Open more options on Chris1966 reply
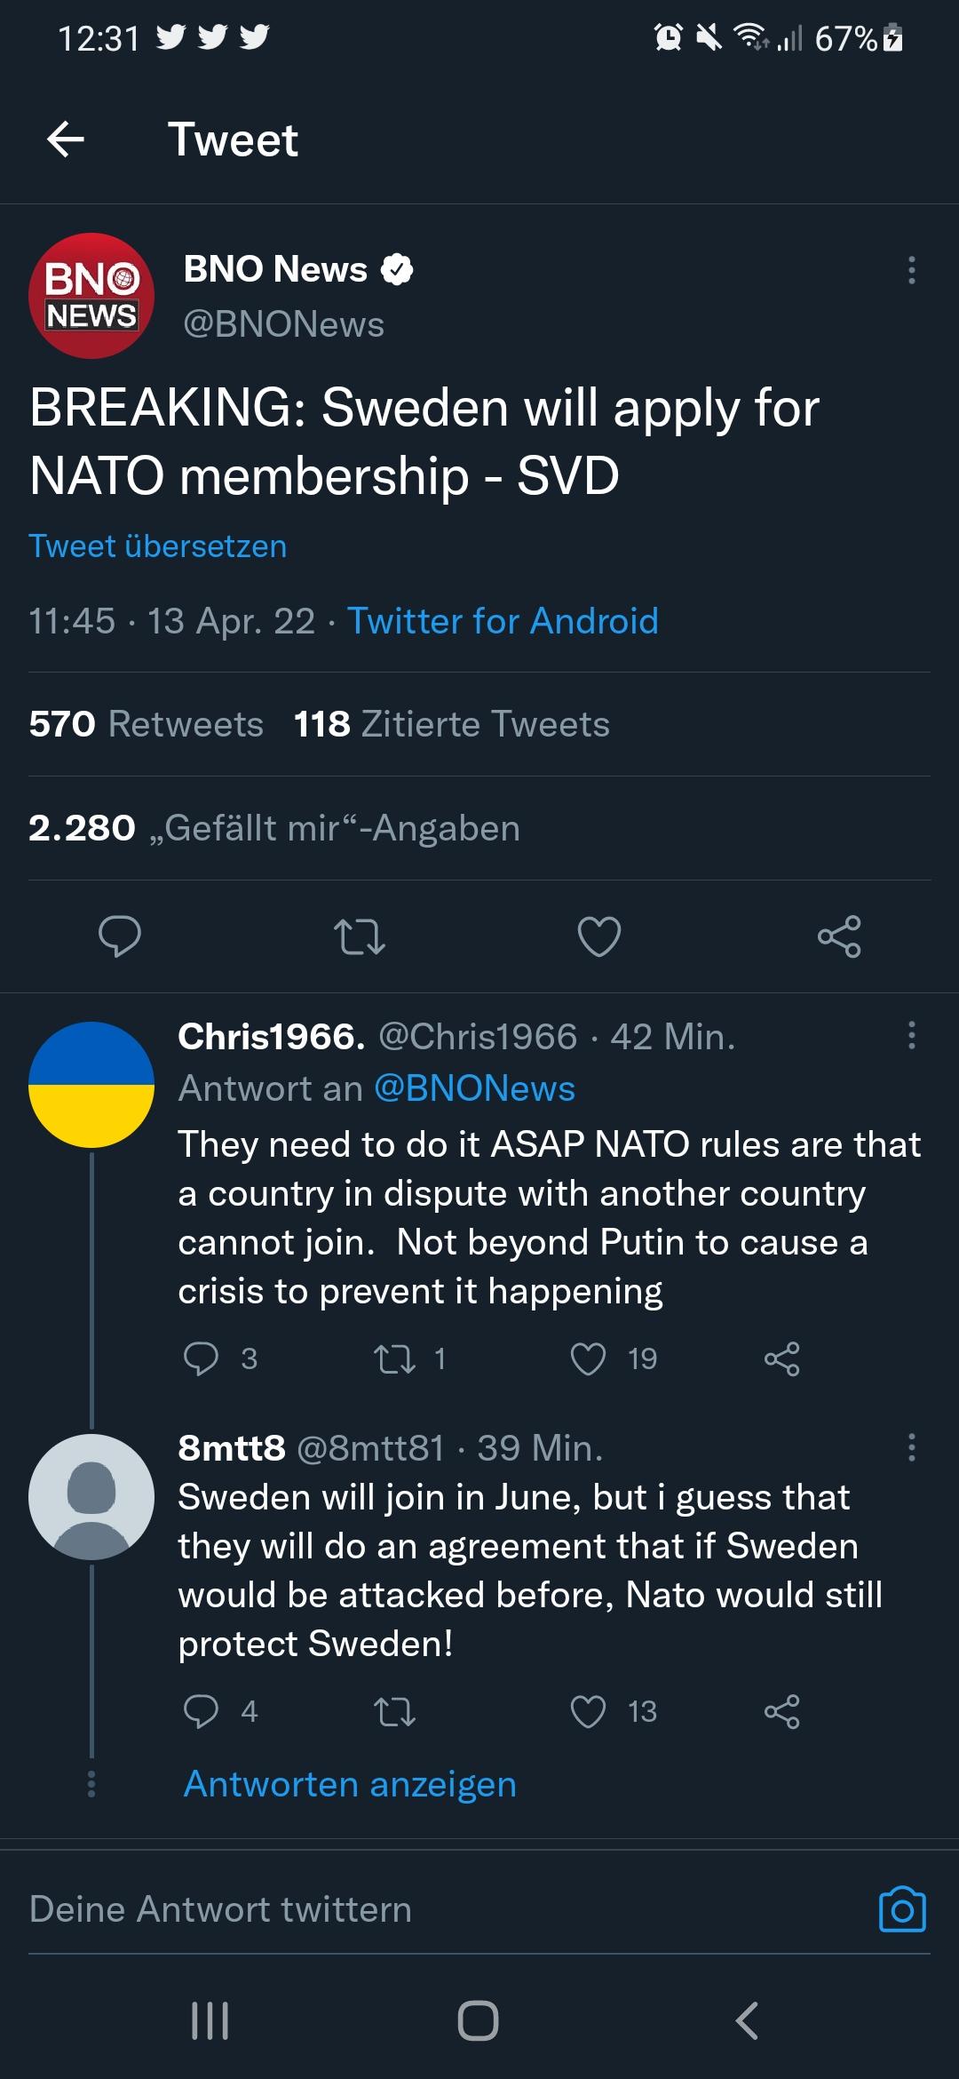The width and height of the screenshot is (959, 2079). click(911, 1036)
